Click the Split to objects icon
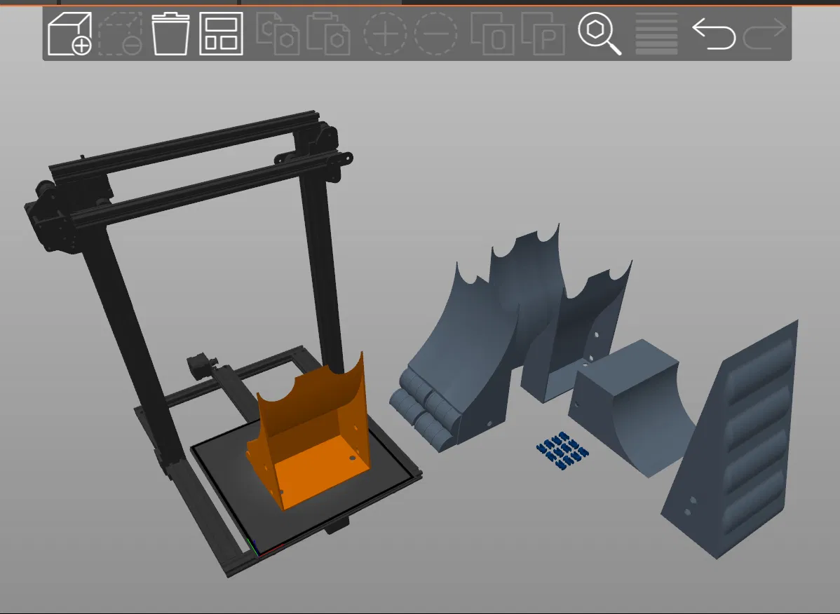 click(x=492, y=34)
